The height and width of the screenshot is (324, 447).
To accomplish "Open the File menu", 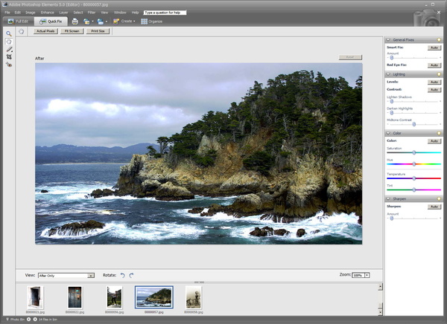I will click(x=7, y=13).
